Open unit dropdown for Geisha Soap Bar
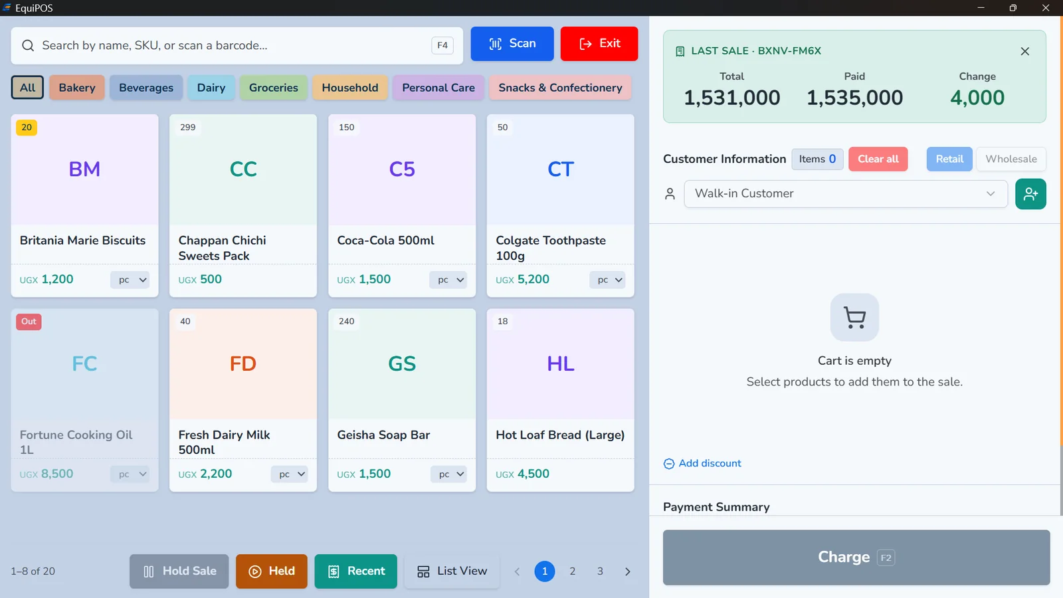The height and width of the screenshot is (598, 1063). point(448,474)
